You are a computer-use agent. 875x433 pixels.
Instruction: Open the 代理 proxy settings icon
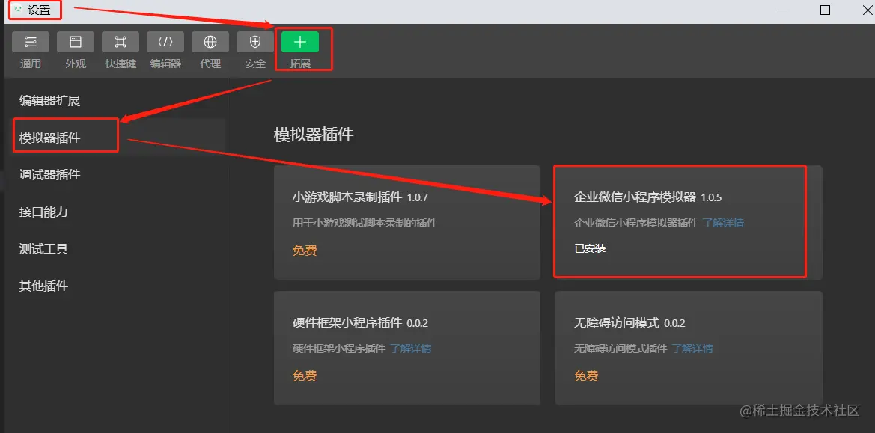coord(210,42)
